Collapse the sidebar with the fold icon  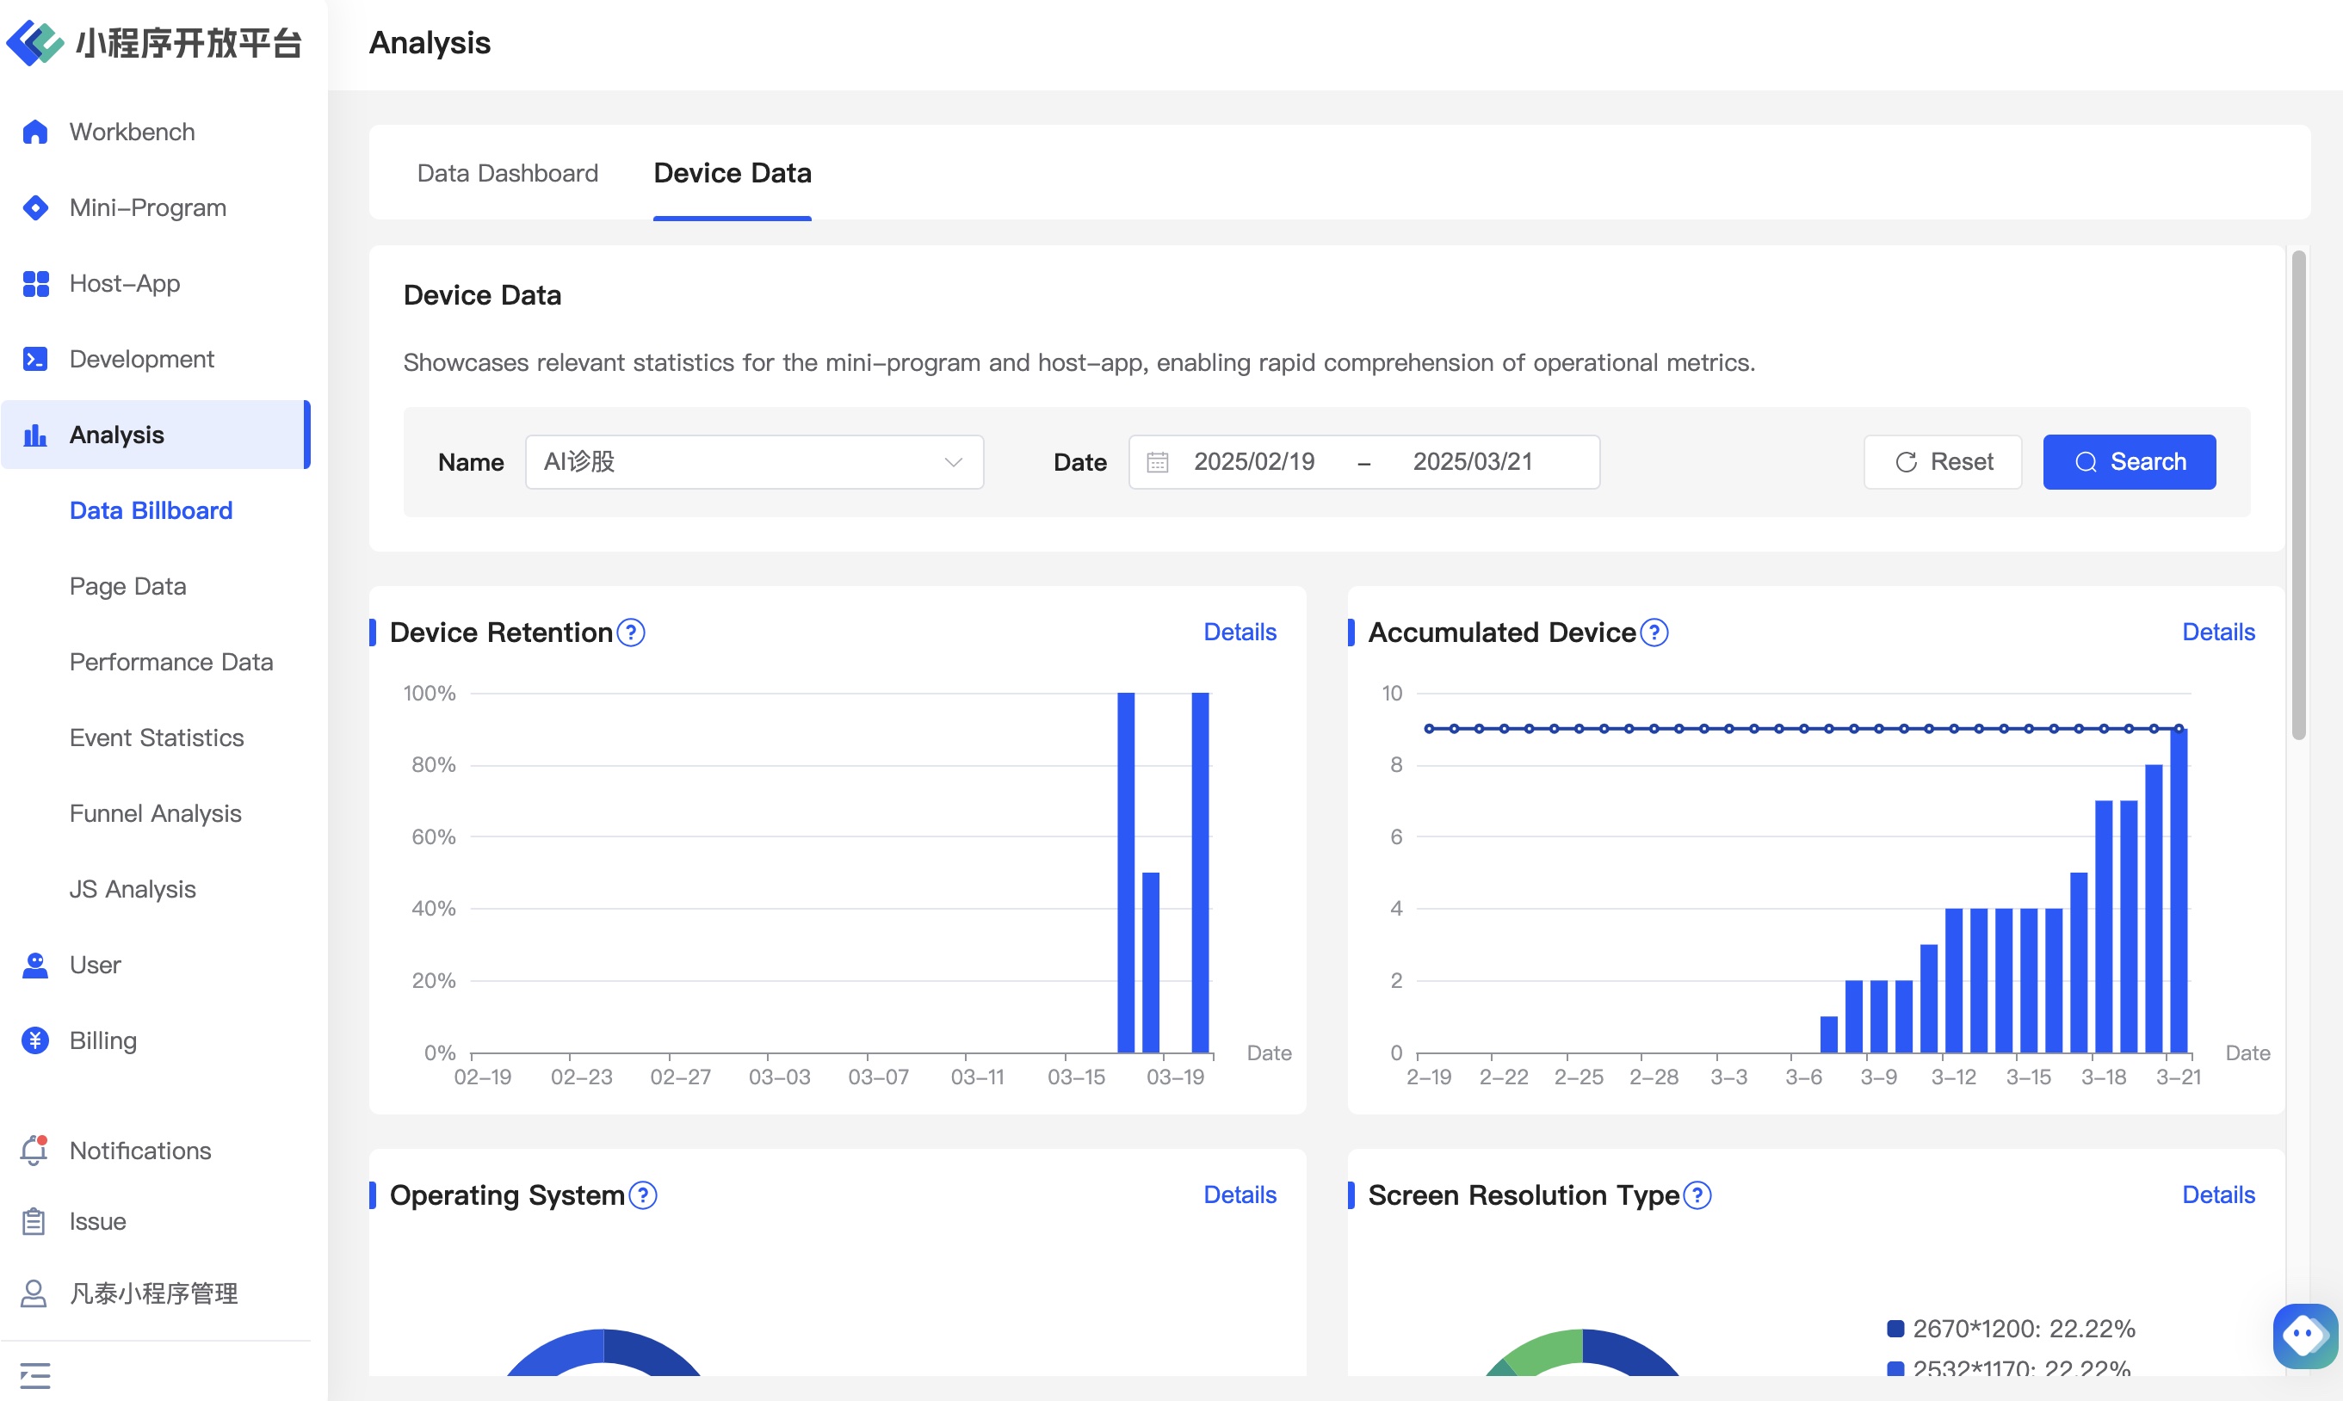pyautogui.click(x=35, y=1374)
